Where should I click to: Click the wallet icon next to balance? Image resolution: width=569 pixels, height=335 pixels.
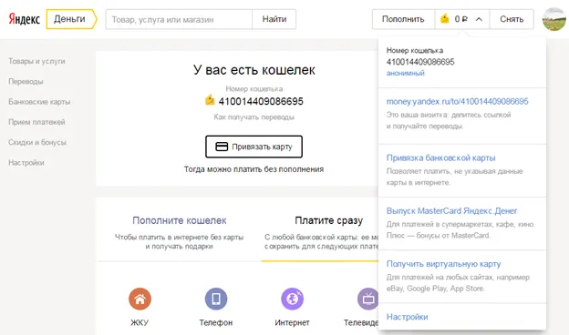coord(445,18)
